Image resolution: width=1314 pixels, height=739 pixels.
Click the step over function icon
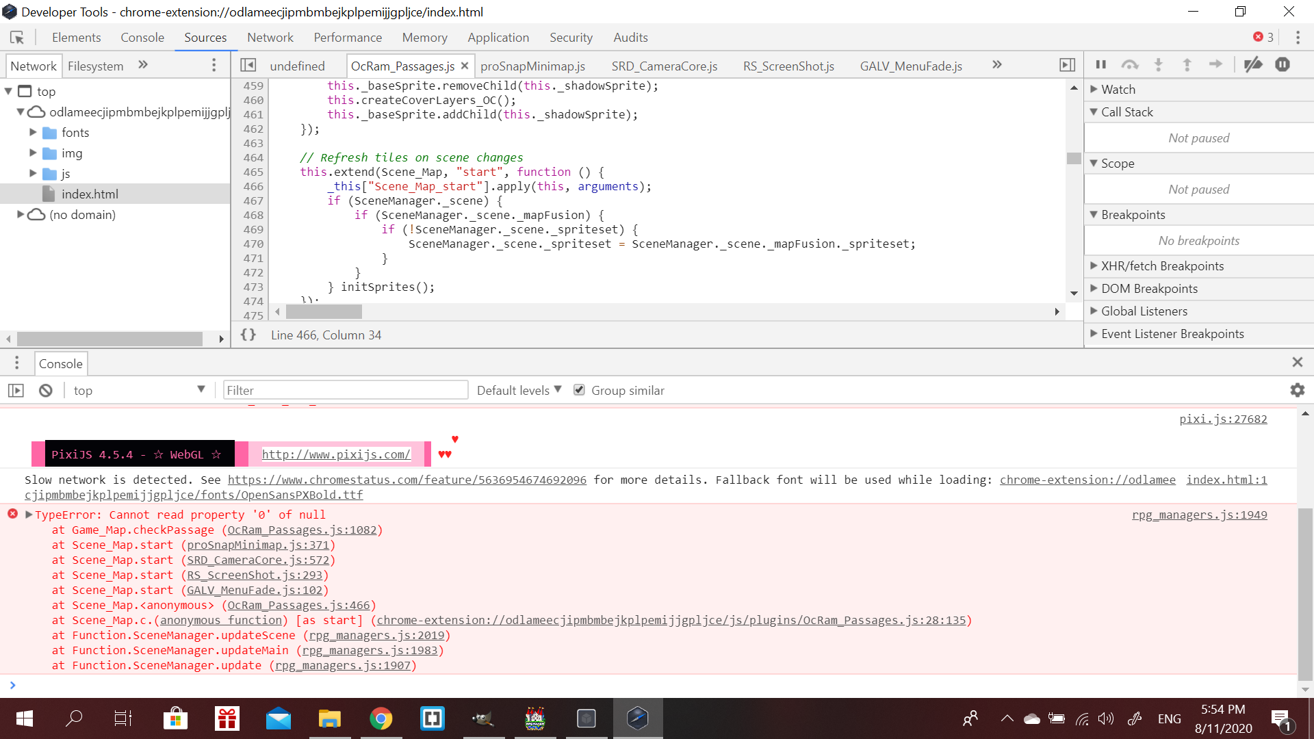click(1130, 64)
